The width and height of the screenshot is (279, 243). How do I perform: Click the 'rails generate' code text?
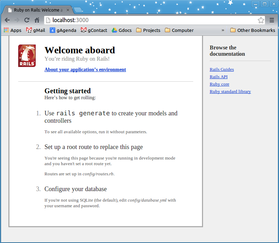[83, 113]
